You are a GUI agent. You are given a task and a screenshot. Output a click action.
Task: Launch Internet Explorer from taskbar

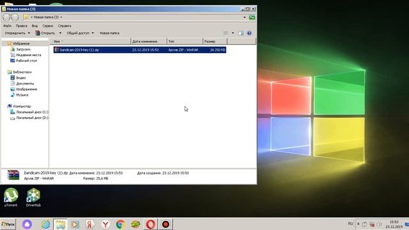pyautogui.click(x=45, y=224)
